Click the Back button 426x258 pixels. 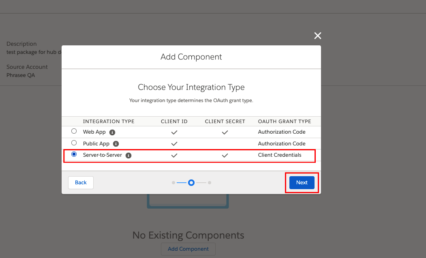point(81,183)
